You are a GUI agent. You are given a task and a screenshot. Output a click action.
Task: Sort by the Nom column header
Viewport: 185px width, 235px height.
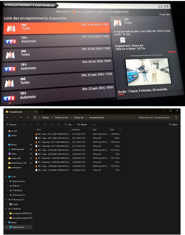click(39, 130)
